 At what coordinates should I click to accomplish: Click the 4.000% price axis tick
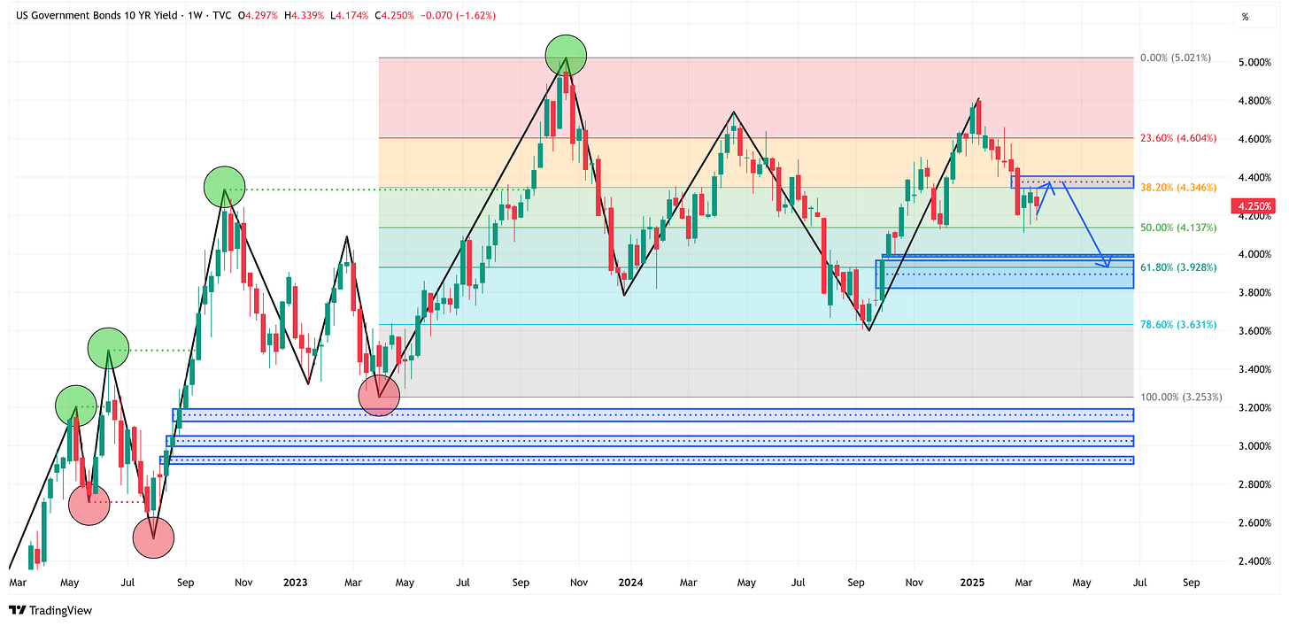(1256, 254)
